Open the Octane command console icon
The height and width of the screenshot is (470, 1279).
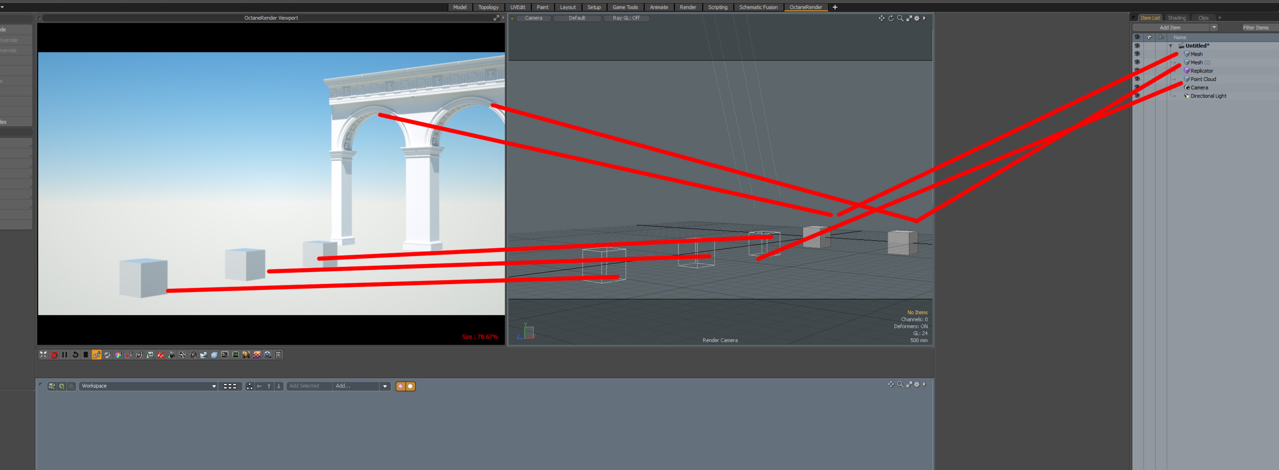[x=225, y=355]
